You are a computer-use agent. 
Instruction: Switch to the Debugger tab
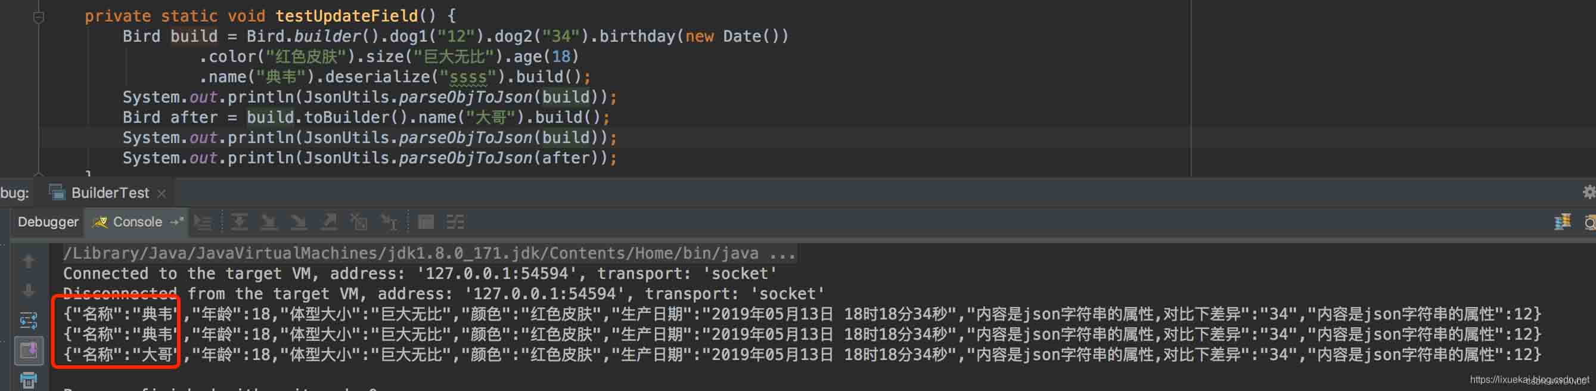[x=48, y=222]
